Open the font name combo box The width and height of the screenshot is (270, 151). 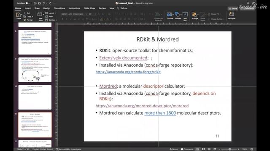tap(74, 14)
